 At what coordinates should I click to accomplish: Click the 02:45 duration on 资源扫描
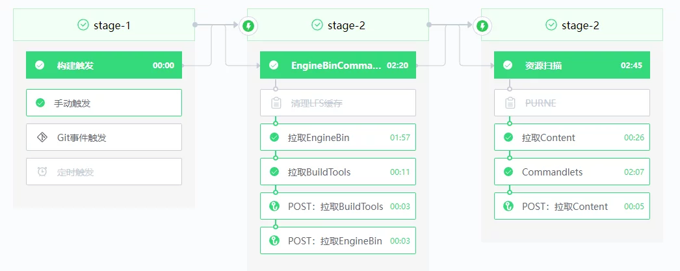(x=631, y=66)
